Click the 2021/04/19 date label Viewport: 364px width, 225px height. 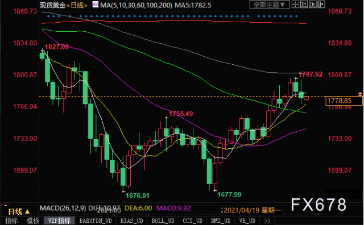252,210
